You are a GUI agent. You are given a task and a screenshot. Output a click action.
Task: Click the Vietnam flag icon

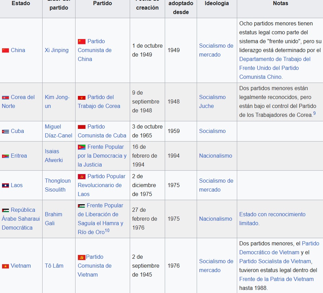coord(5,266)
